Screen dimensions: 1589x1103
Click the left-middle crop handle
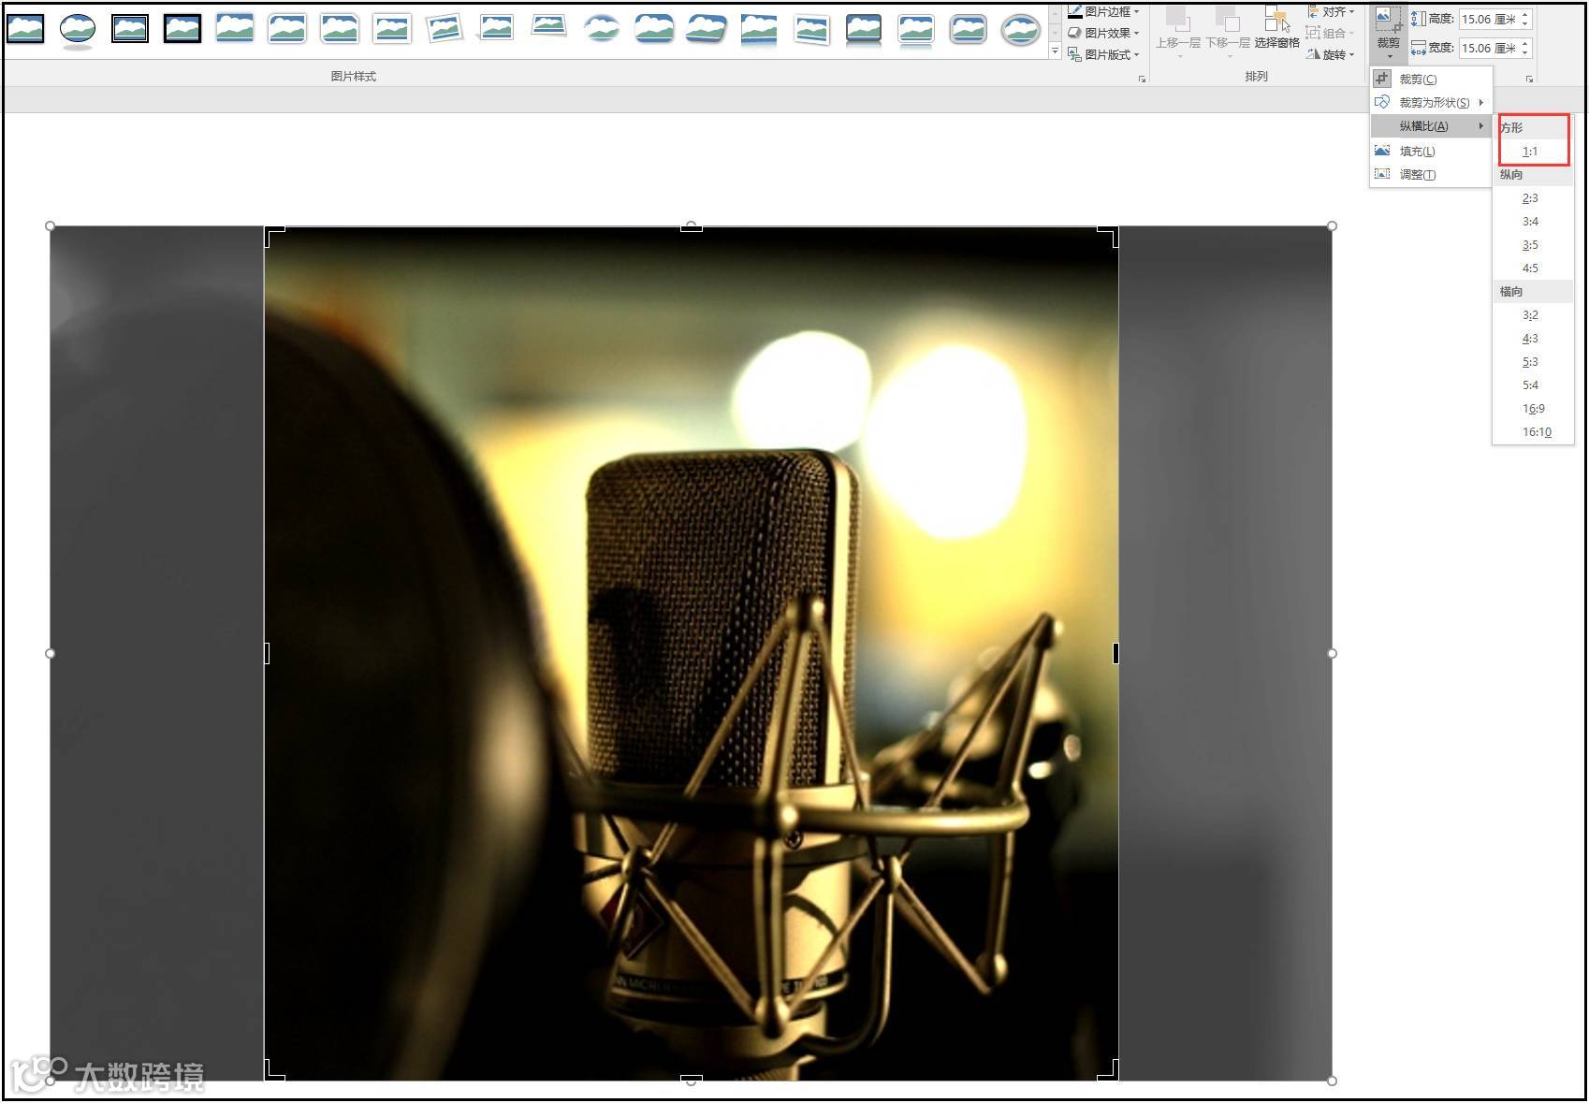(x=267, y=653)
